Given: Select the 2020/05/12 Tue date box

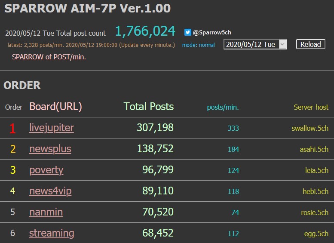Looking at the screenshot, I should (x=255, y=44).
